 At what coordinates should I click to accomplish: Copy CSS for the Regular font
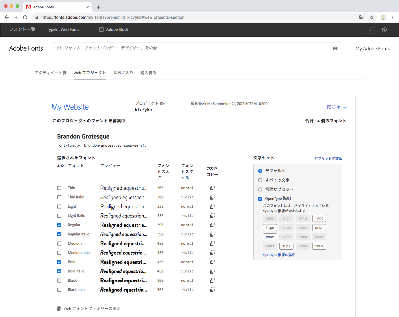(212, 225)
